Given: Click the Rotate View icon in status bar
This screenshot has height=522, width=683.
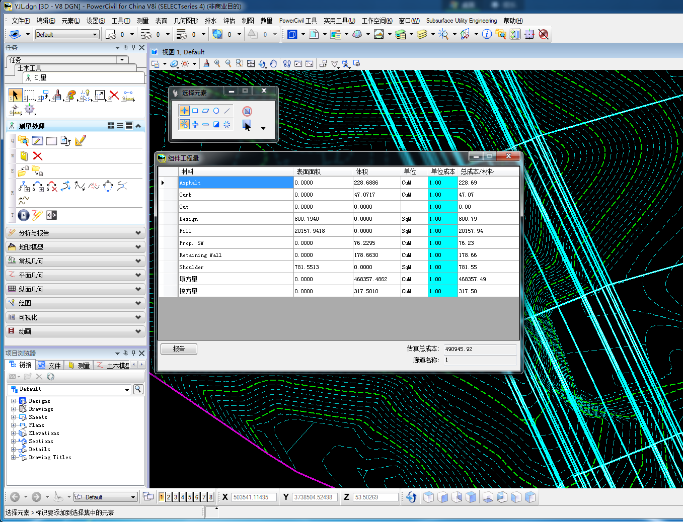Looking at the screenshot, I should point(411,497).
